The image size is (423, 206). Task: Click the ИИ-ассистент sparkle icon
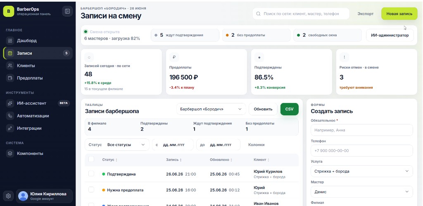(x=10, y=103)
